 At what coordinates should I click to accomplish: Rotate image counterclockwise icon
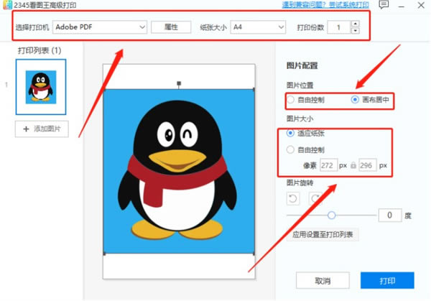pos(293,198)
